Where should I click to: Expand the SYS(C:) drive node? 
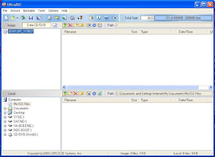pyautogui.click(x=5, y=117)
